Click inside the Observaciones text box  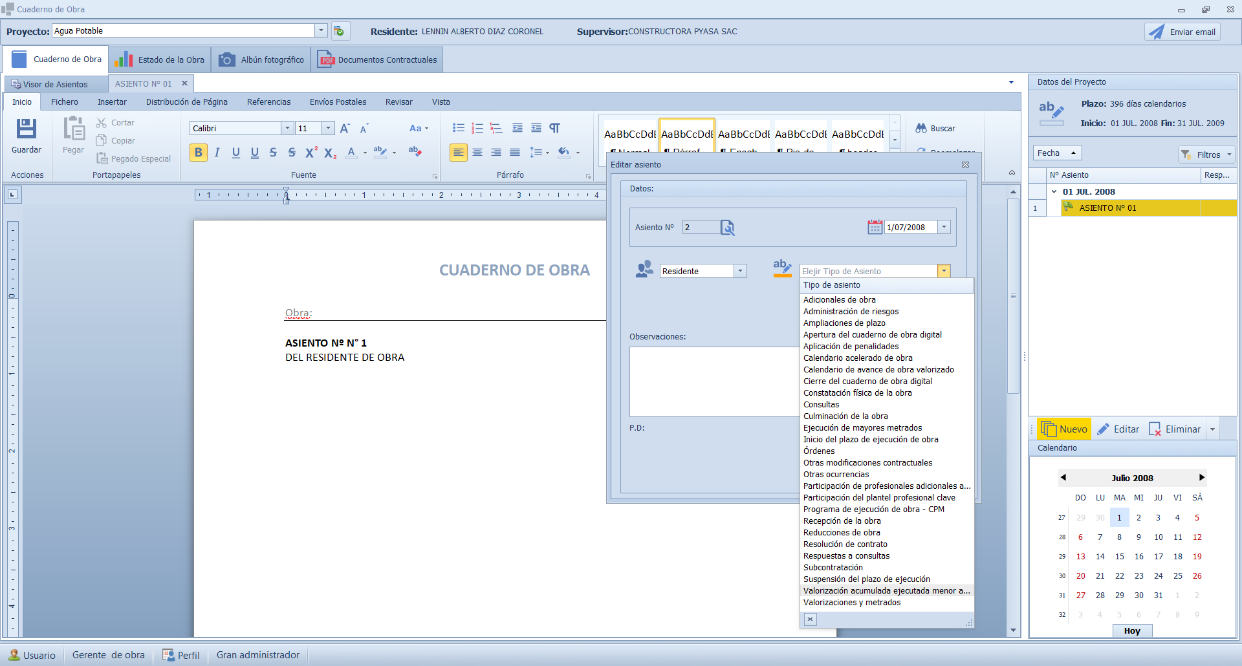coord(712,381)
